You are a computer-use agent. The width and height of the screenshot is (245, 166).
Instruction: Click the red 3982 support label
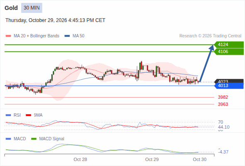tap(223, 97)
